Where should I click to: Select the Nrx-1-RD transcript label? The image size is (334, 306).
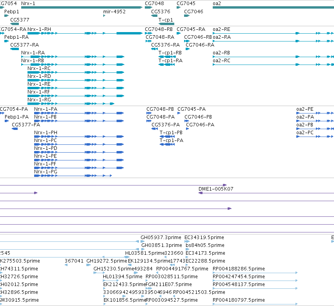click(39, 76)
